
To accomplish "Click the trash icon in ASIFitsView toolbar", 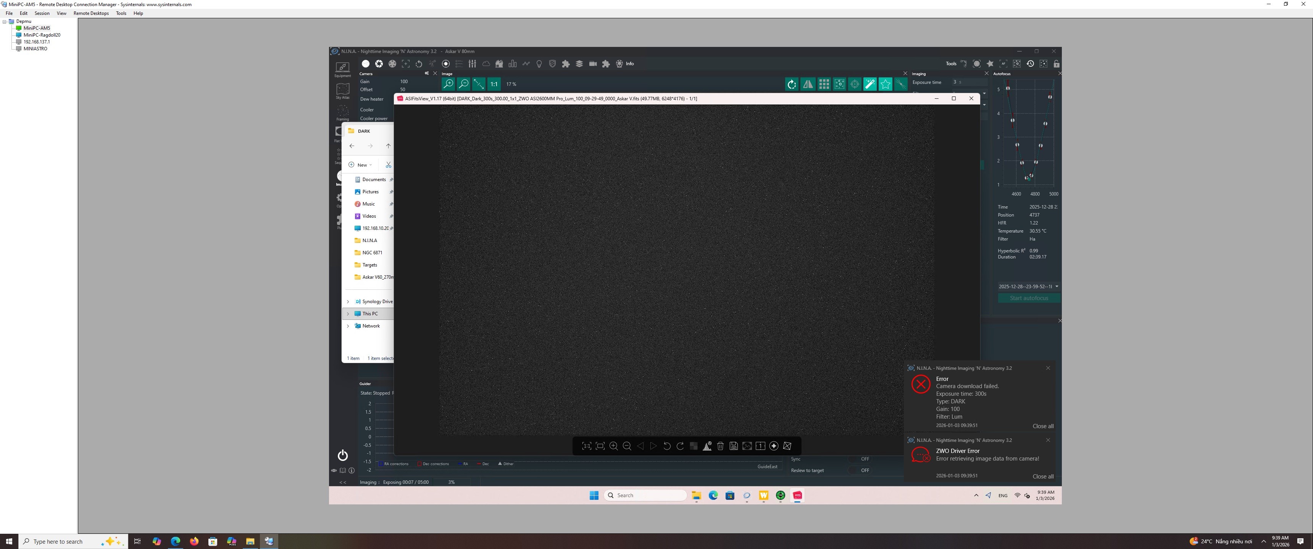I will coord(720,446).
